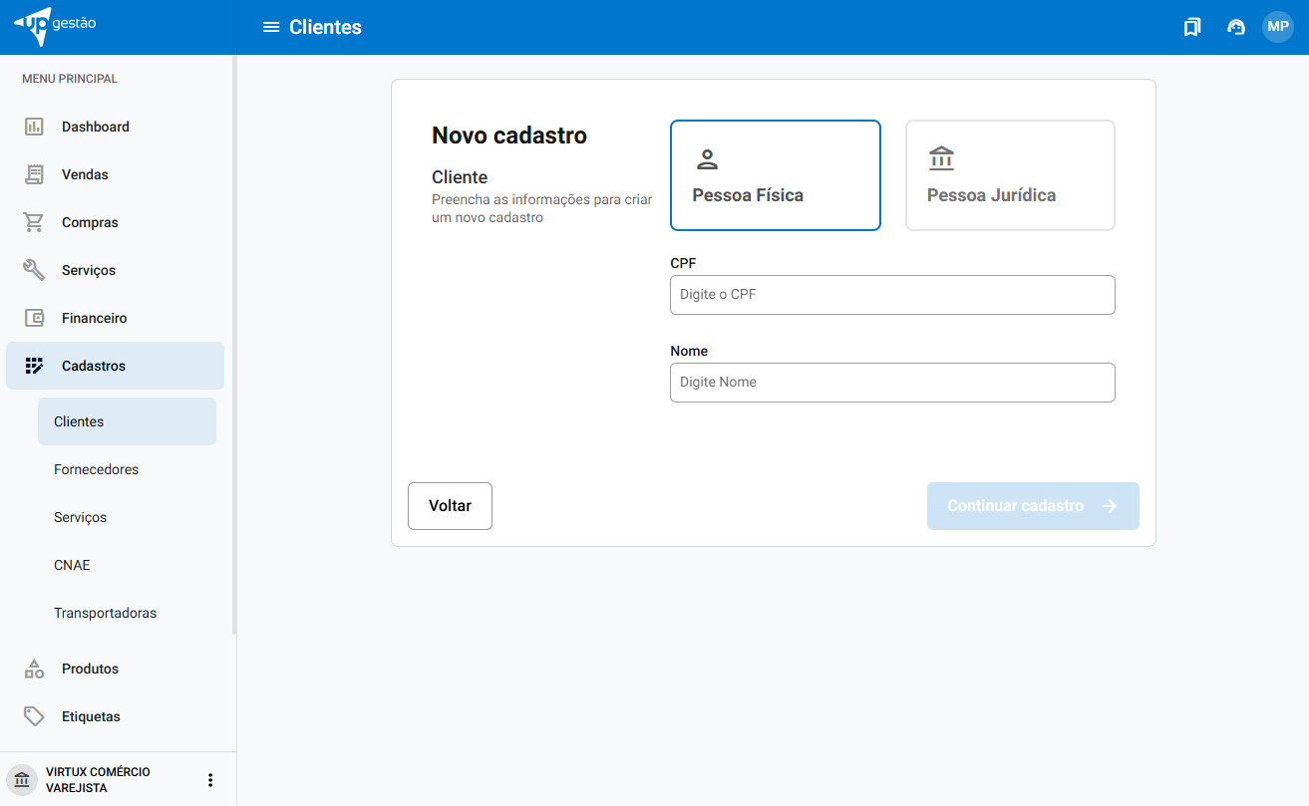Click the support headset icon
The height and width of the screenshot is (806, 1309).
(1236, 27)
